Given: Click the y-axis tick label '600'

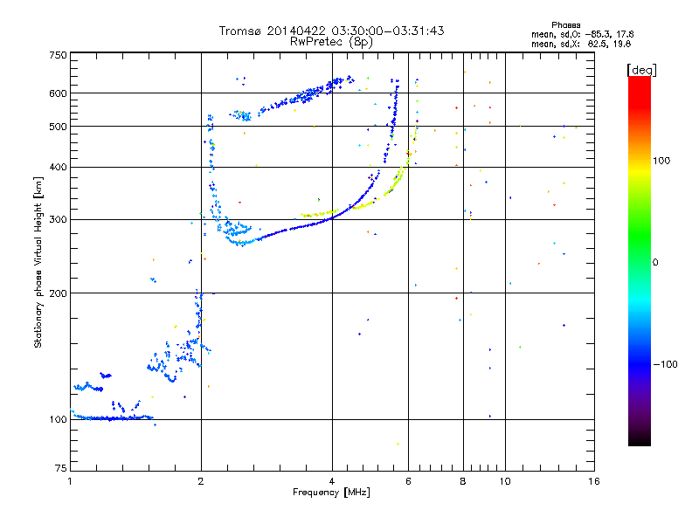Looking at the screenshot, I should tap(58, 93).
